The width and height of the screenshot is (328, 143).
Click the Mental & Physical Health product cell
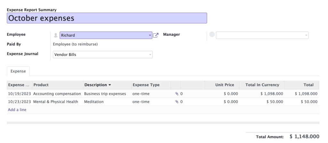[58, 102]
